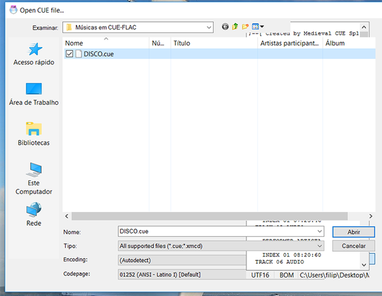Click the file list horizontal scrollbar

(x=209, y=216)
